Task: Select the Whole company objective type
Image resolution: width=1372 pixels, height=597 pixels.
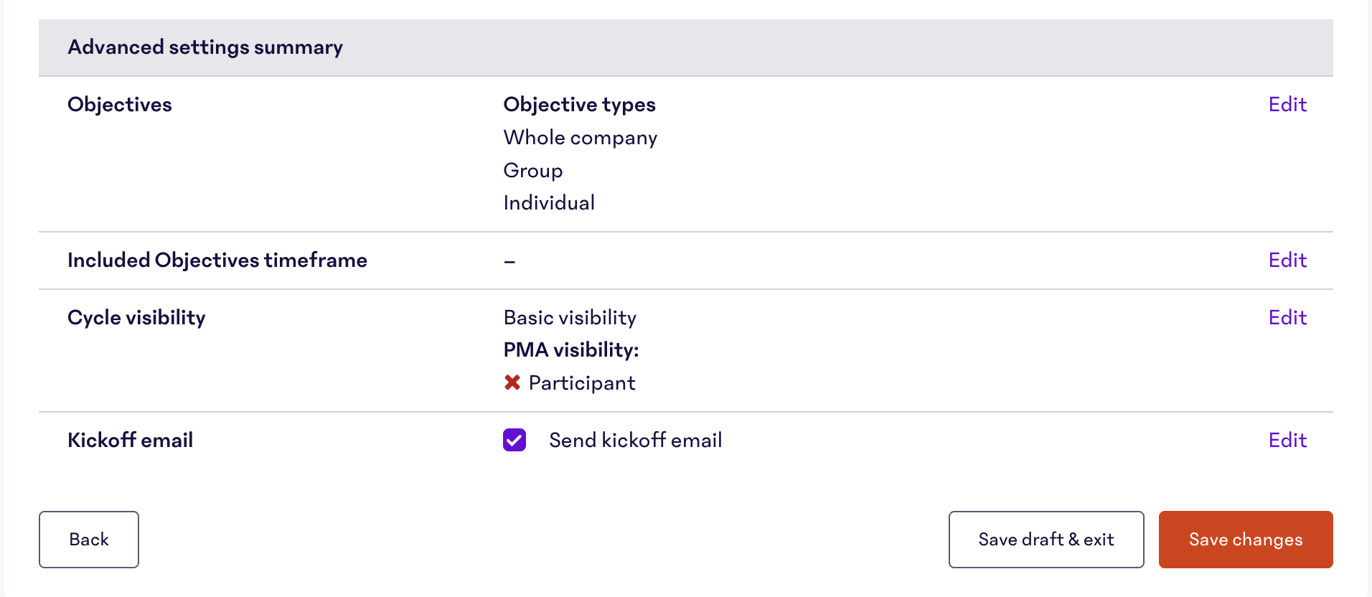Action: [x=580, y=137]
